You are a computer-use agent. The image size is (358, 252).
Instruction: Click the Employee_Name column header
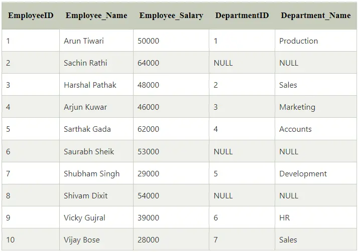coord(96,16)
